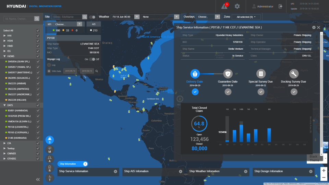Click the Delivery Date ship icon
This screenshot has width=329, height=185.
[195, 74]
